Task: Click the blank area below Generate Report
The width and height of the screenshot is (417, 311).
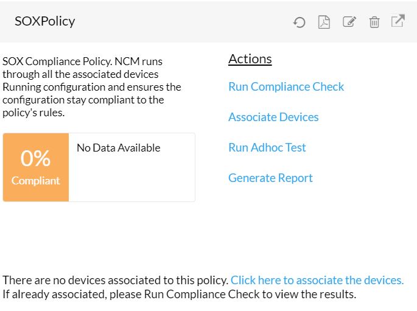Action: click(x=304, y=225)
